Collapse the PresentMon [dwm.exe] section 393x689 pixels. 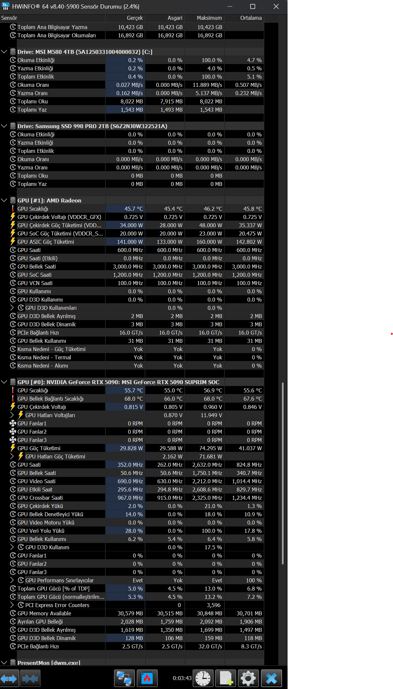(x=4, y=662)
